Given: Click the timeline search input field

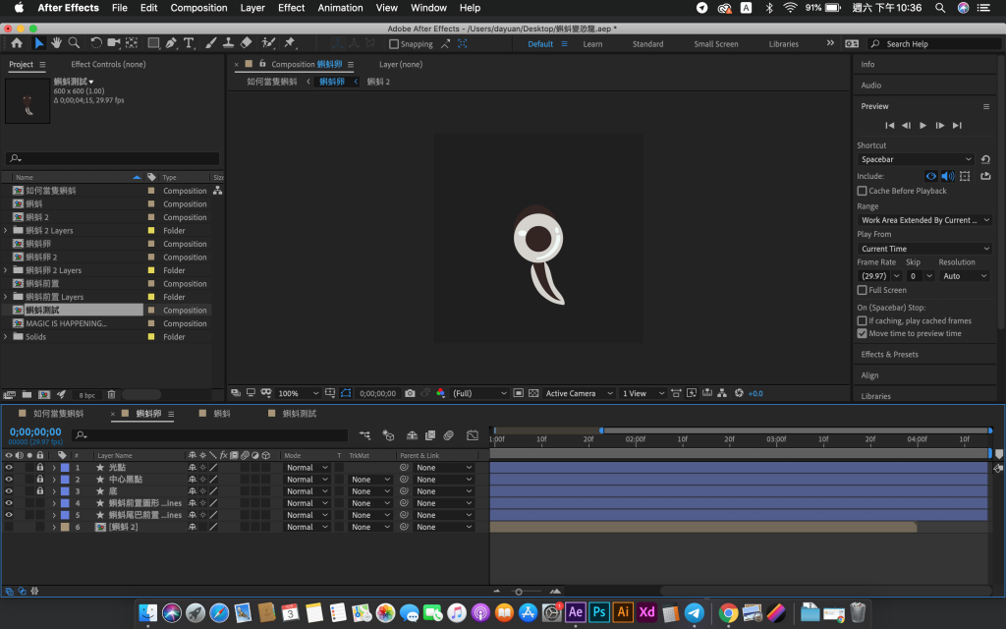Looking at the screenshot, I should coord(211,434).
